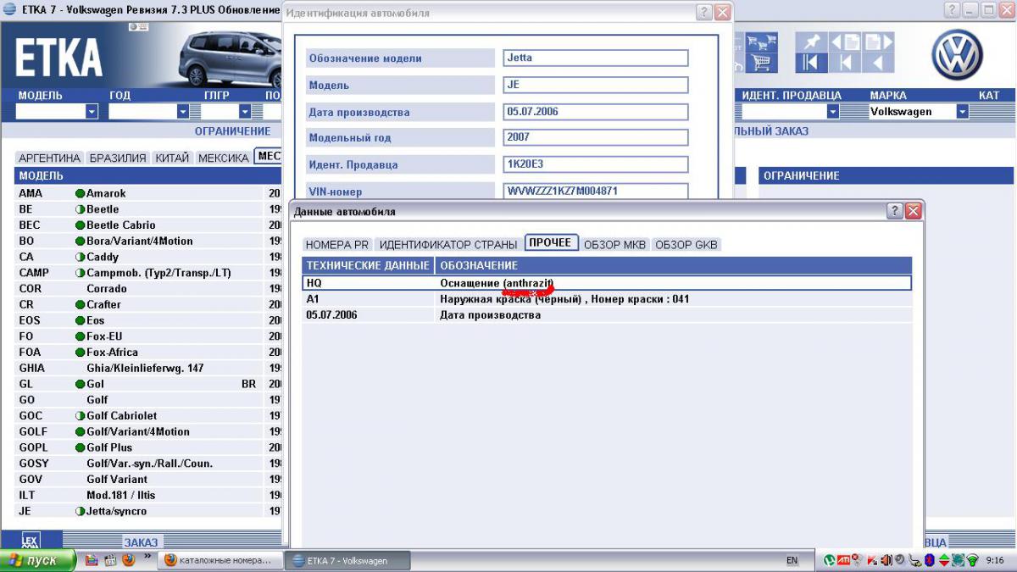Click the Bluetooth tray icon
The height and width of the screenshot is (572, 1017).
(930, 560)
